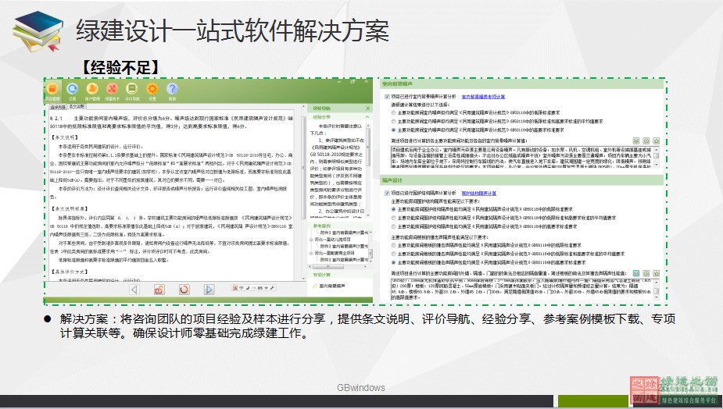Click 专项计算 section header
Screen dimensions: 723x409
(x=340, y=275)
